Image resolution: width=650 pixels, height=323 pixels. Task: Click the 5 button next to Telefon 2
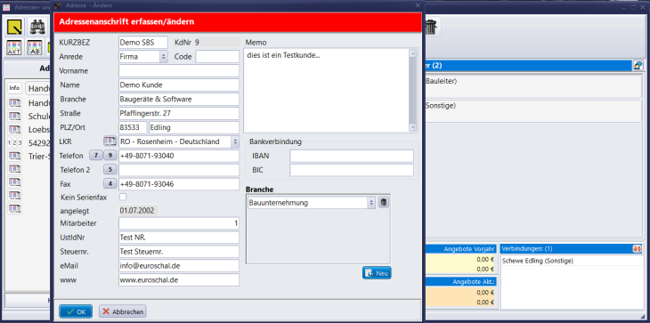(110, 169)
